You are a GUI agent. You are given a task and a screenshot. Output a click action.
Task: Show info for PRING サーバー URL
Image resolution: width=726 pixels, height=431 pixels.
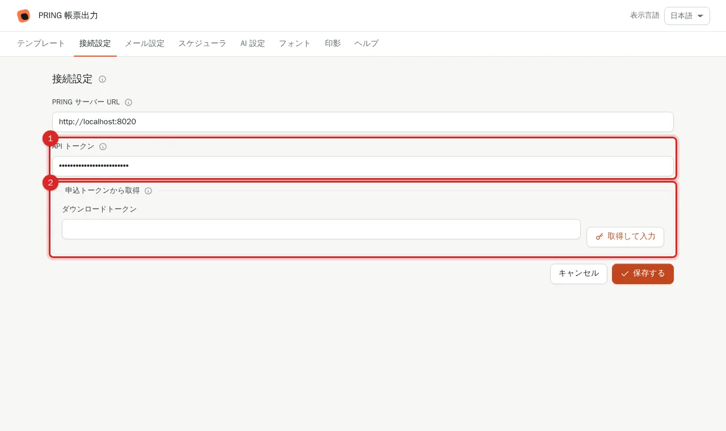(x=128, y=103)
